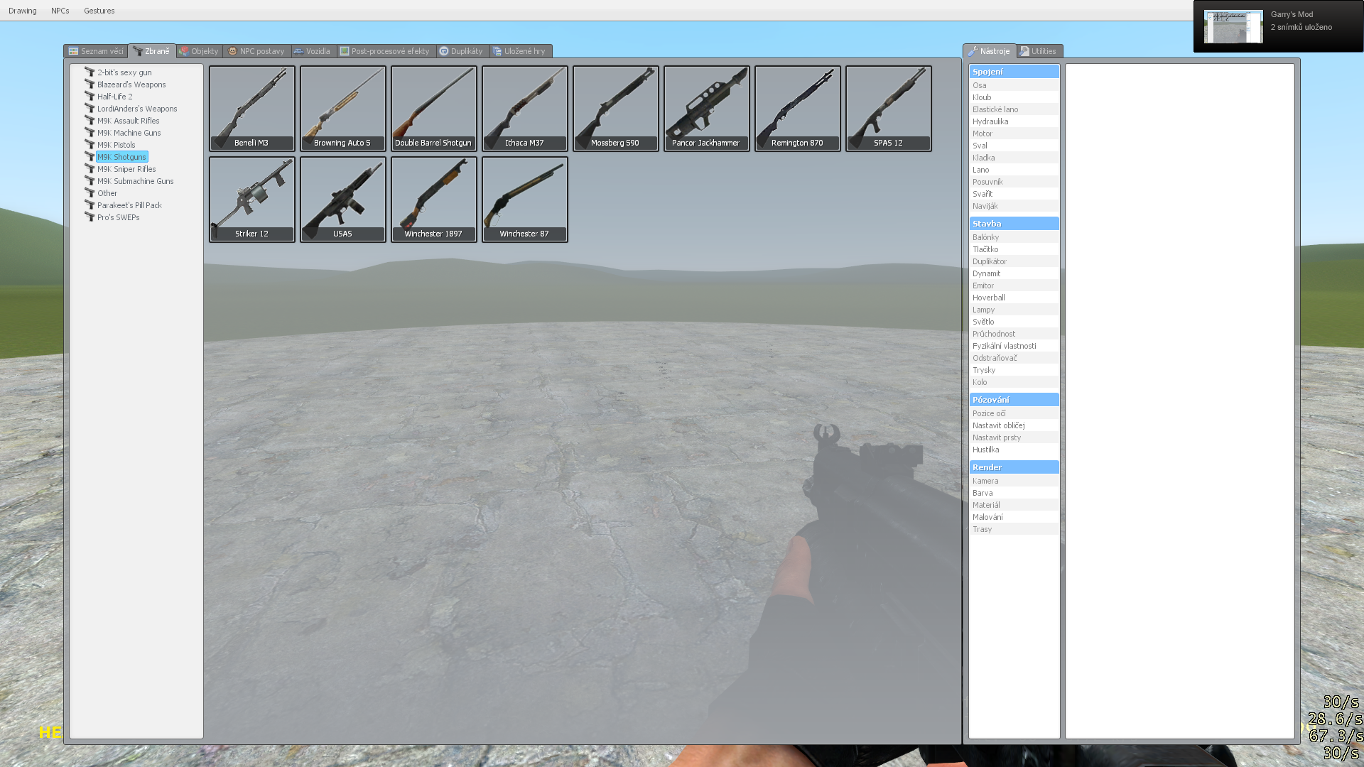1364x767 pixels.
Task: Select the Elastické lano tool
Action: coord(1014,109)
